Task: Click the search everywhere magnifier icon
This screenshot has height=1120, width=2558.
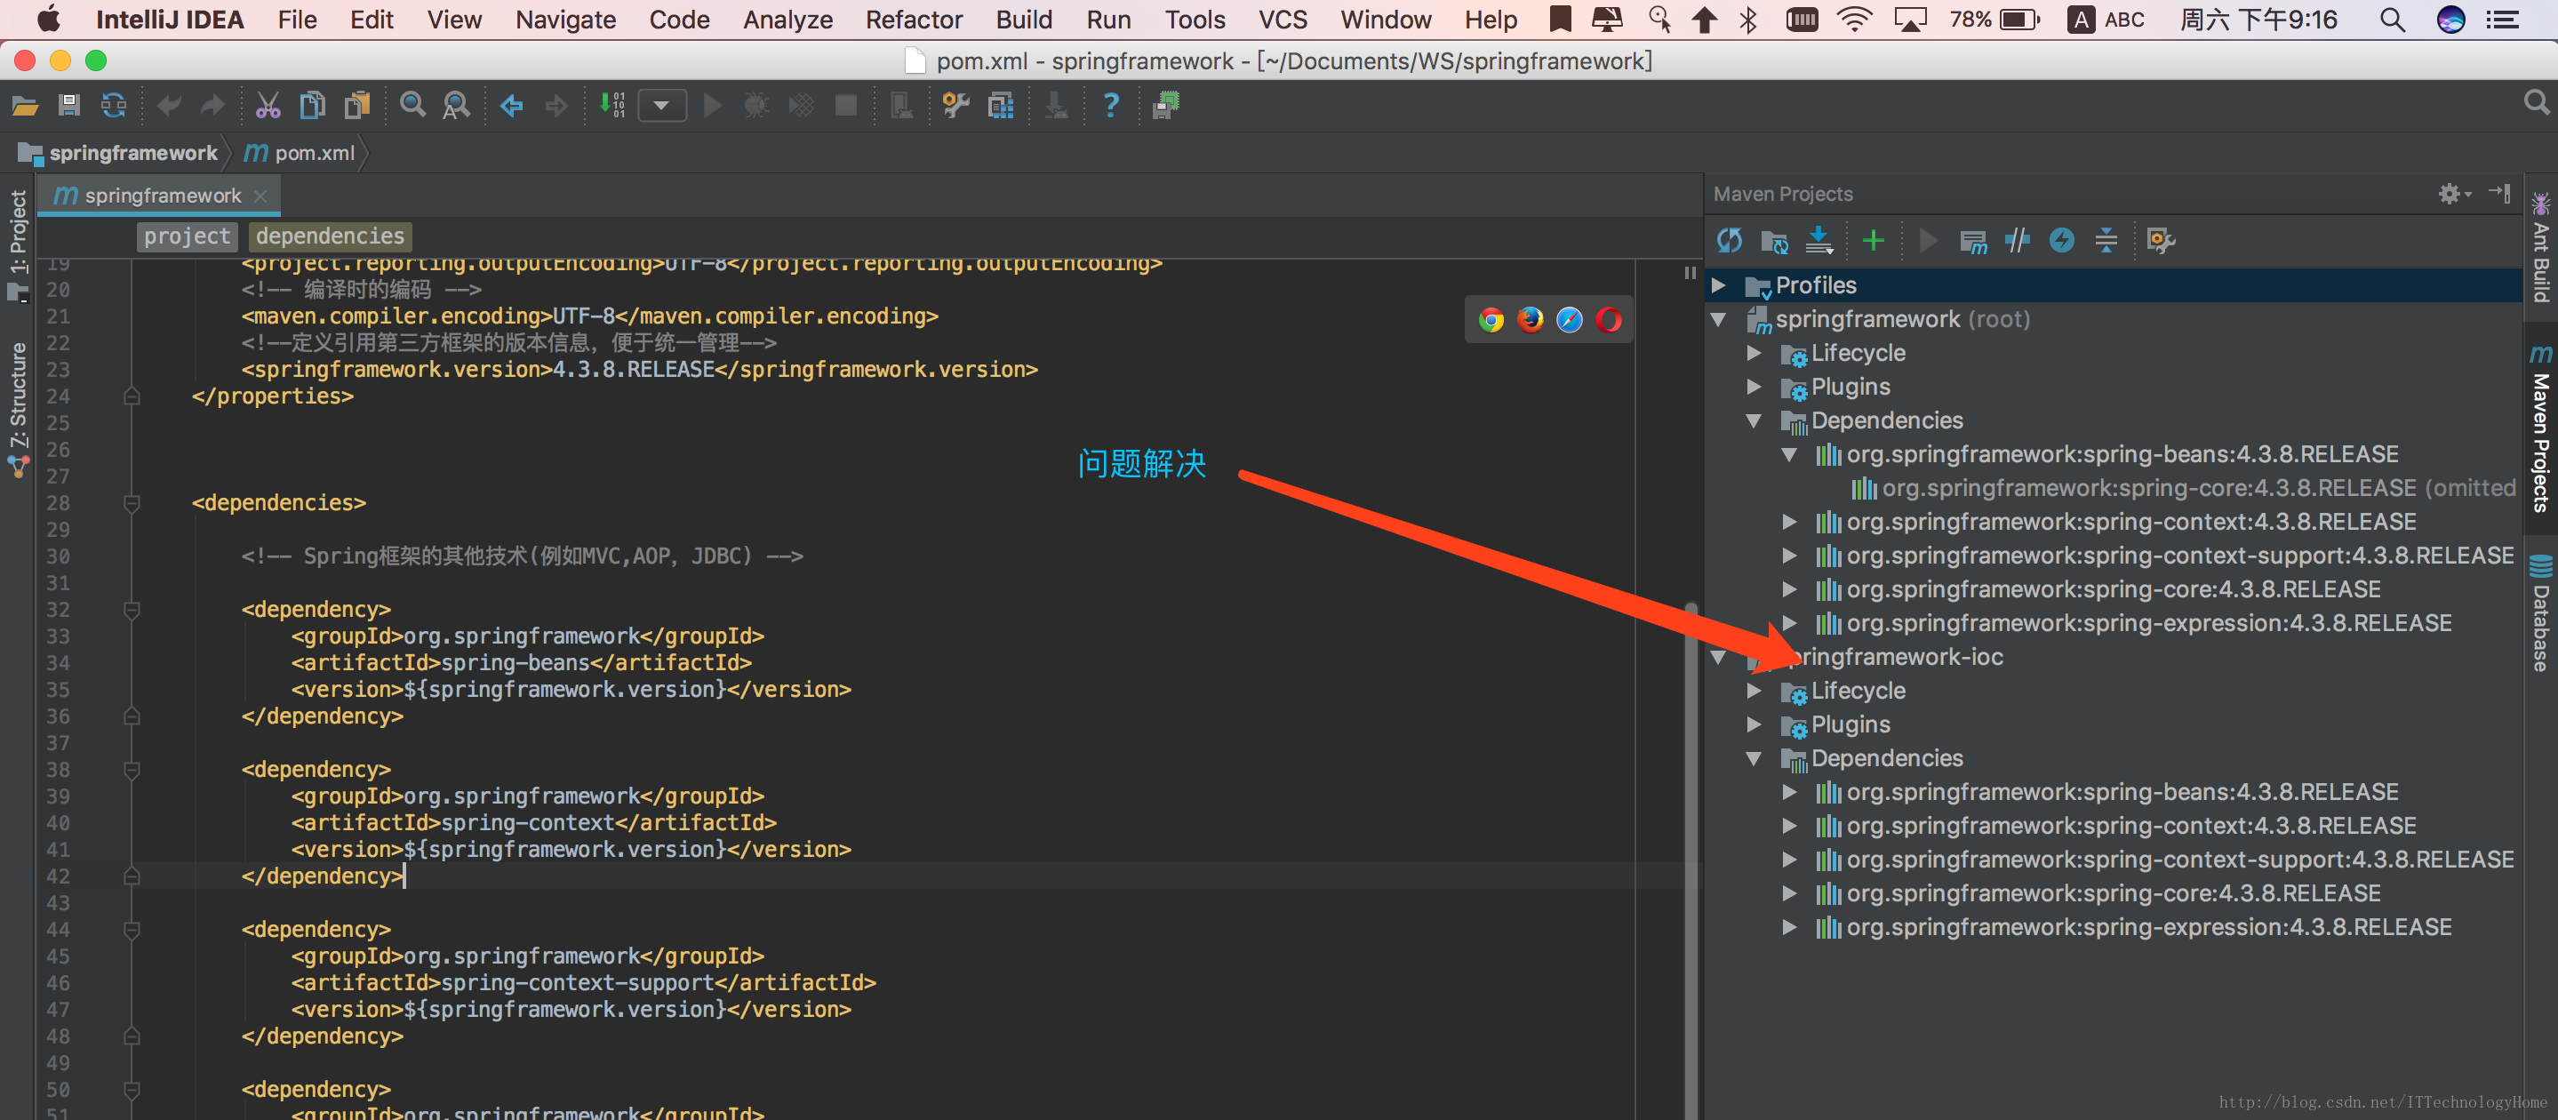Action: (x=2535, y=102)
